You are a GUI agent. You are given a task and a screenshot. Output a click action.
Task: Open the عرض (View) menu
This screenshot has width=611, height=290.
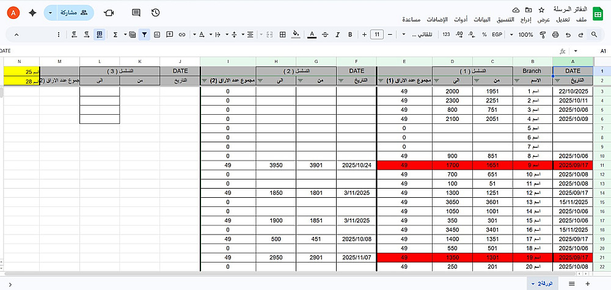pos(545,20)
